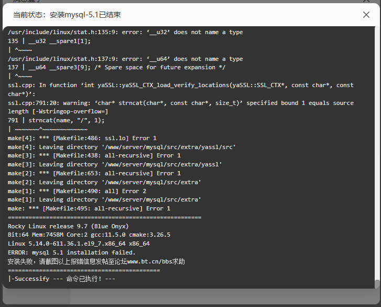Image resolution: width=381 pixels, height=307 pixels.
Task: Click the stat.h:135:9 '__u32' error line
Action: [125, 32]
